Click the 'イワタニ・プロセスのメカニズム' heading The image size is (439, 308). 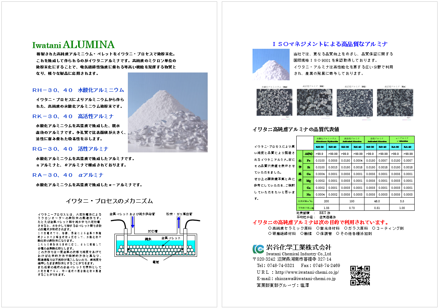tap(109, 201)
